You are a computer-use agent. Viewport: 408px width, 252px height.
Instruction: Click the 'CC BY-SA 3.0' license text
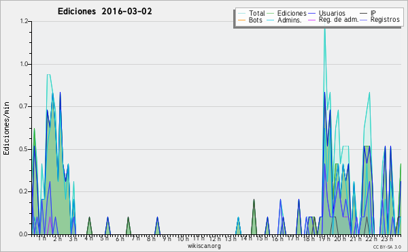[387, 247]
